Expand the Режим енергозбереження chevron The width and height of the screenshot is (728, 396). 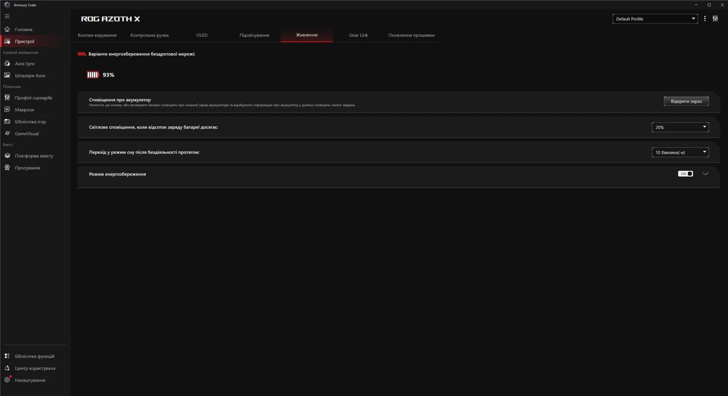pyautogui.click(x=706, y=174)
